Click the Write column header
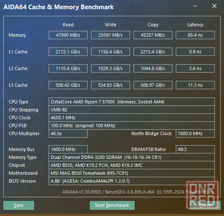The height and width of the screenshot is (216, 224). (x=111, y=25)
